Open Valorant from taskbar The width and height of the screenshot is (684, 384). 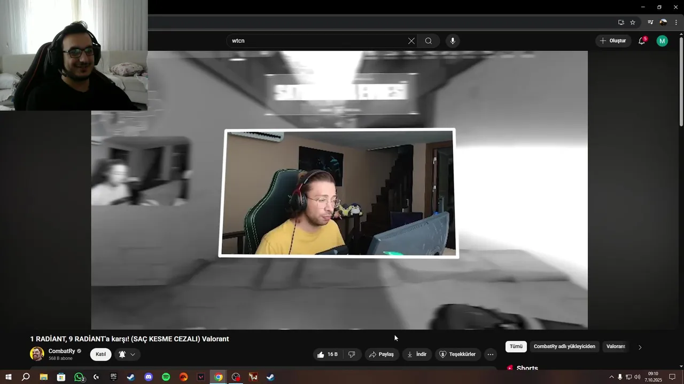[x=201, y=377]
